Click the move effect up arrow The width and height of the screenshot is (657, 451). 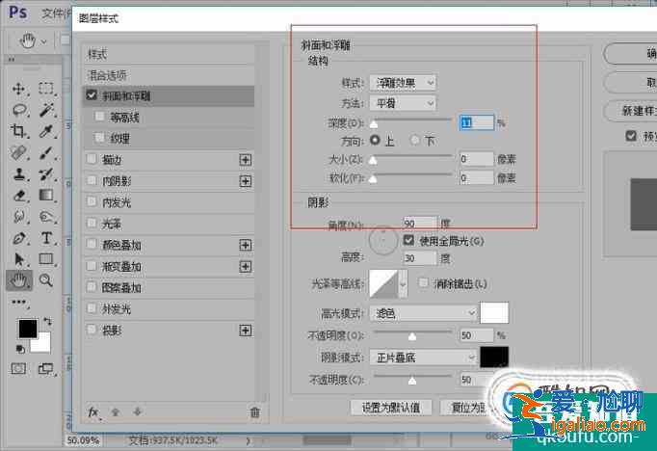click(116, 412)
